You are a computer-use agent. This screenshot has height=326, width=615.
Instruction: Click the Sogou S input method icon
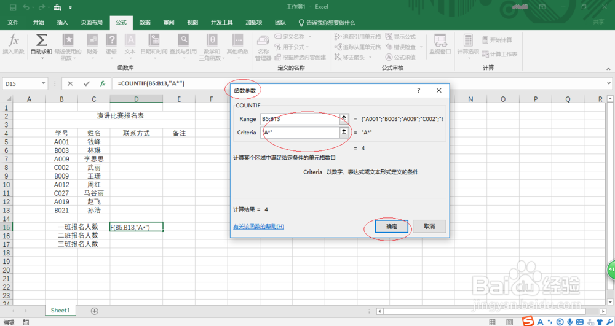[x=528, y=321]
